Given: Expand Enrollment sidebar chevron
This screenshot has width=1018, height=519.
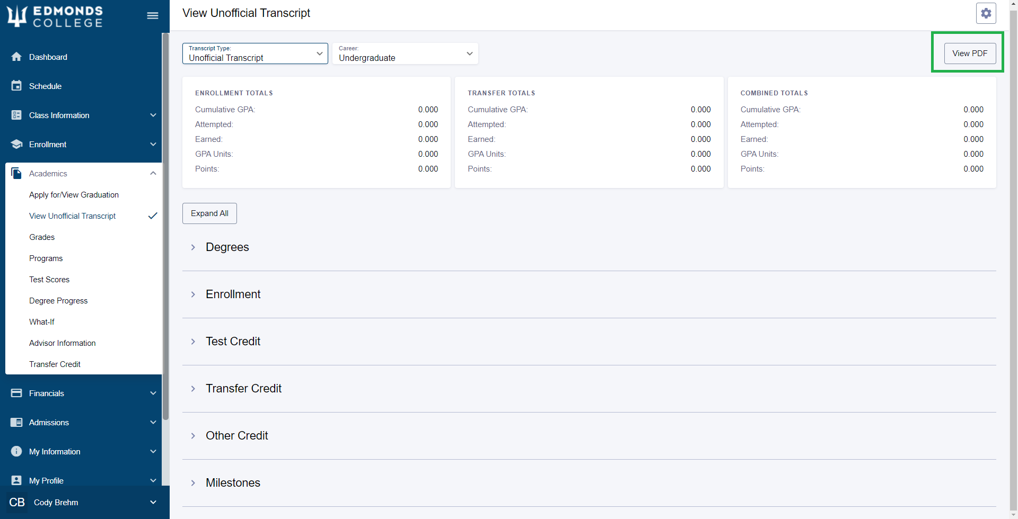Looking at the screenshot, I should coord(153,144).
